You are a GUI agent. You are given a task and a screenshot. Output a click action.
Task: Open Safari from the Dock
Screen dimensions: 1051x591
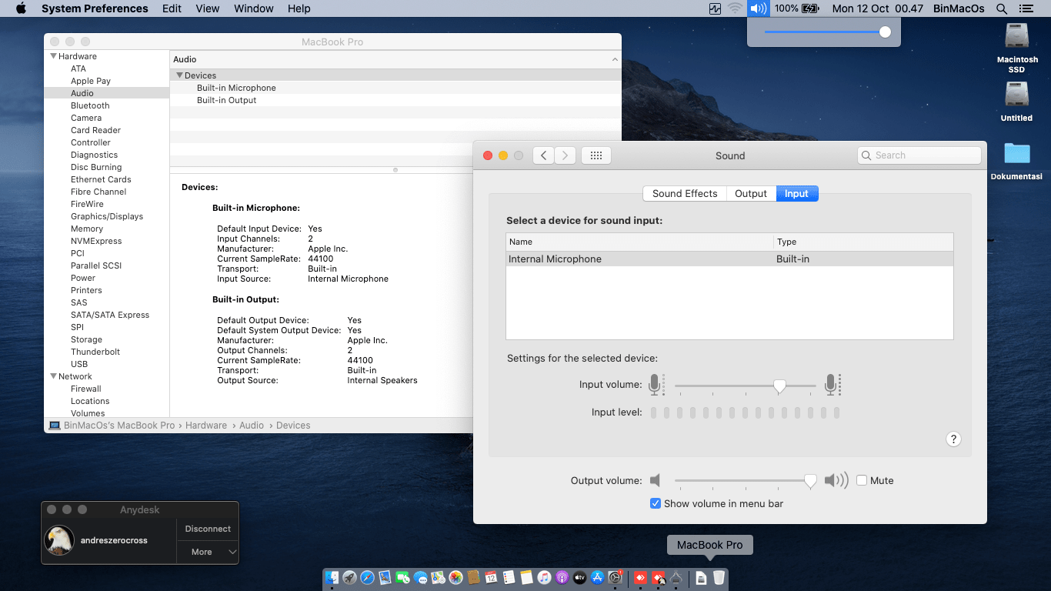367,577
